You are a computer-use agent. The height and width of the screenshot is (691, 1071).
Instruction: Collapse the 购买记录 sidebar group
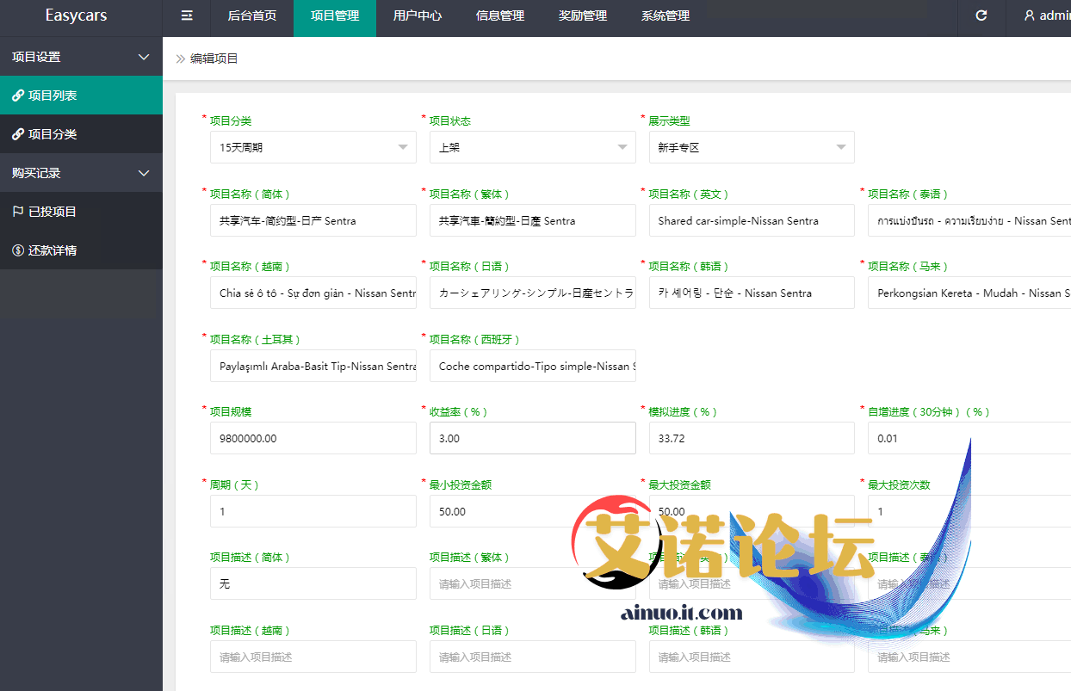tap(81, 173)
